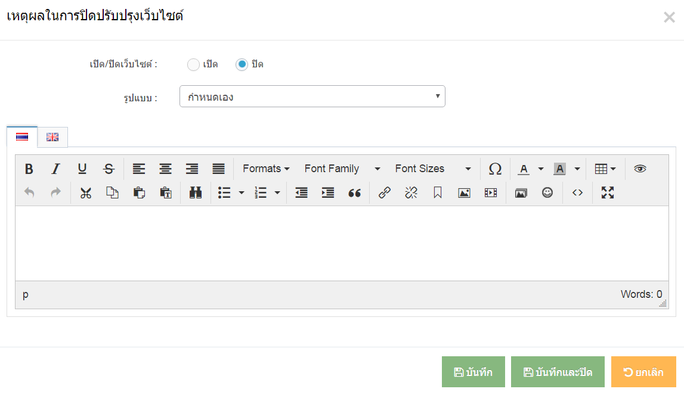Paste as text icon
Viewport: 684px width, 395px height.
click(x=166, y=192)
